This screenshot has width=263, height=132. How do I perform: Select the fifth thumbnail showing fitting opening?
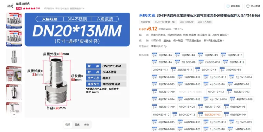click(x=14, y=92)
